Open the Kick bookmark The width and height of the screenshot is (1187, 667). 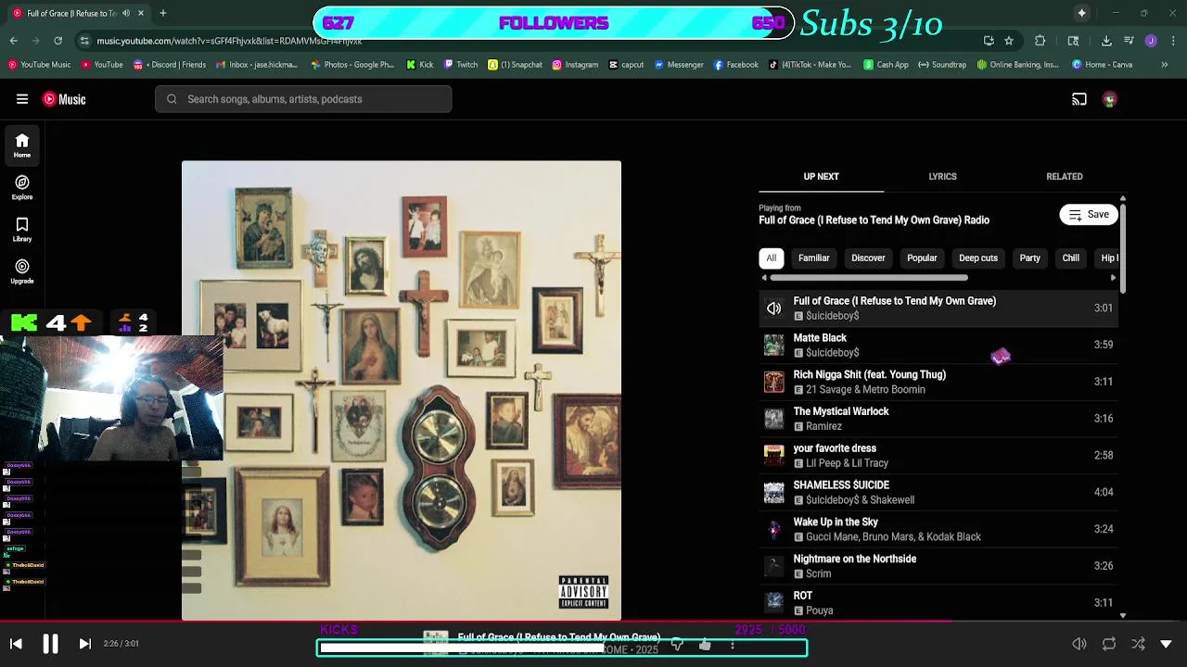(420, 65)
